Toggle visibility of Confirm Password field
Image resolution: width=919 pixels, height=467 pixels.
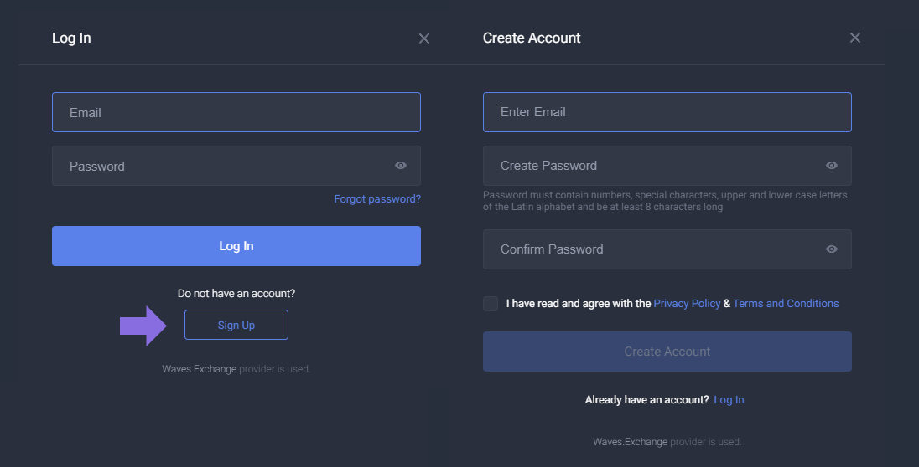(831, 249)
